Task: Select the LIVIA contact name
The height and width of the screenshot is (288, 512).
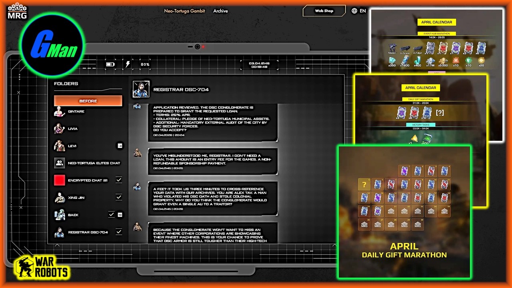Action: pyautogui.click(x=73, y=129)
